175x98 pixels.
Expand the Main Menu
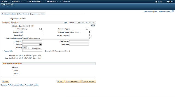pyautogui.click(x=17, y=1)
